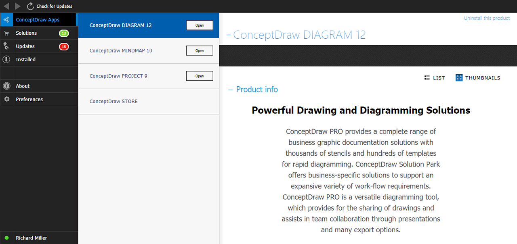Select Solutions in the sidebar
Image resolution: width=517 pixels, height=244 pixels.
[26, 33]
